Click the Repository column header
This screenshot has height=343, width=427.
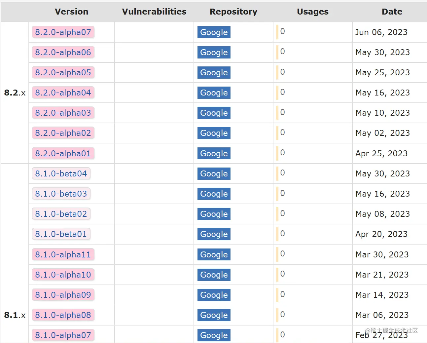(x=233, y=12)
